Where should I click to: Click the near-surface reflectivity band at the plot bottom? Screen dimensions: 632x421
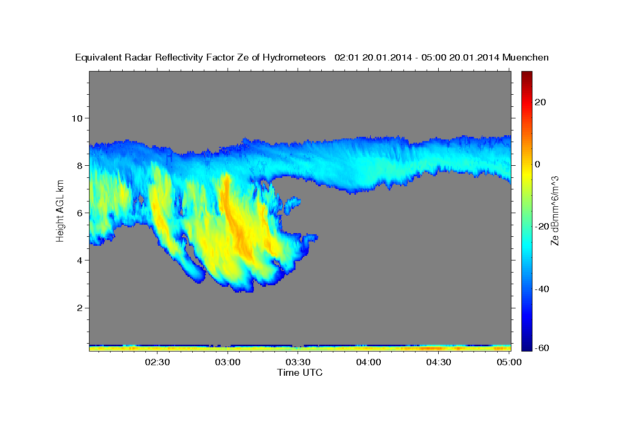pos(300,347)
